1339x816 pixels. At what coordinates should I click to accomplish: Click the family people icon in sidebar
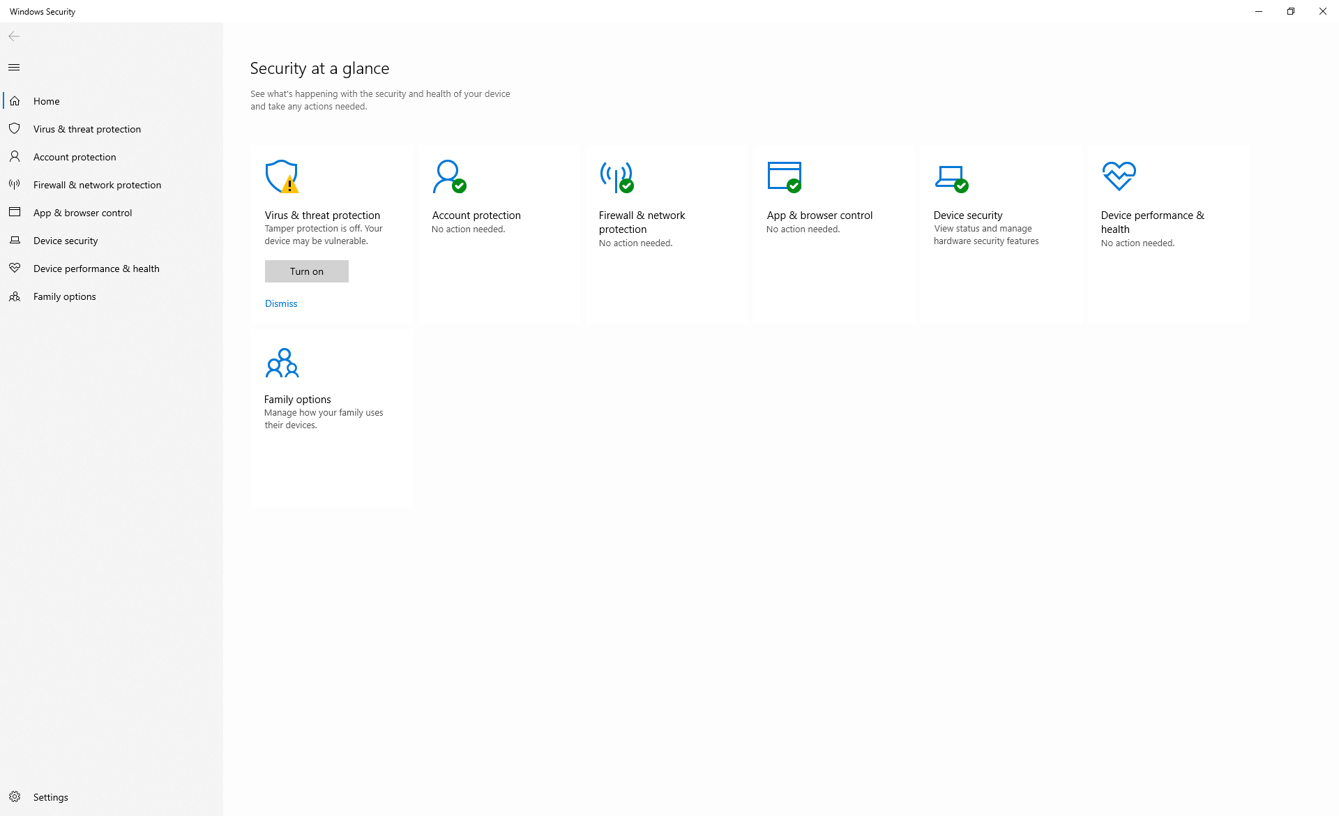pyautogui.click(x=15, y=296)
